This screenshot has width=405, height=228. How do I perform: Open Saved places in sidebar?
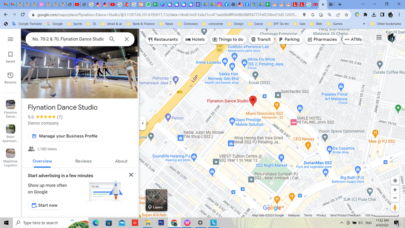pyautogui.click(x=10, y=57)
